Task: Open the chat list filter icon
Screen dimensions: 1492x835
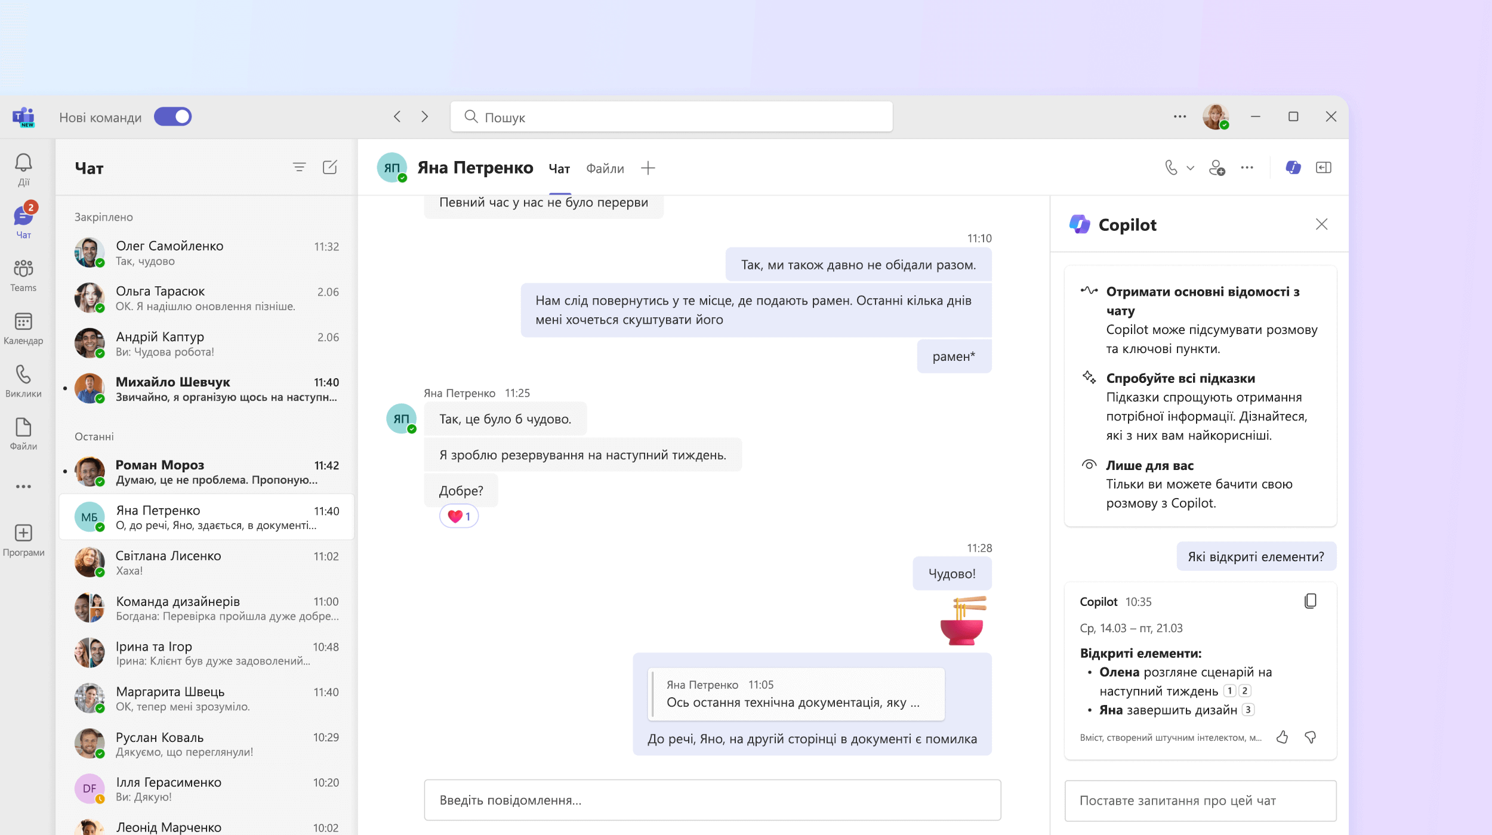Action: tap(299, 168)
